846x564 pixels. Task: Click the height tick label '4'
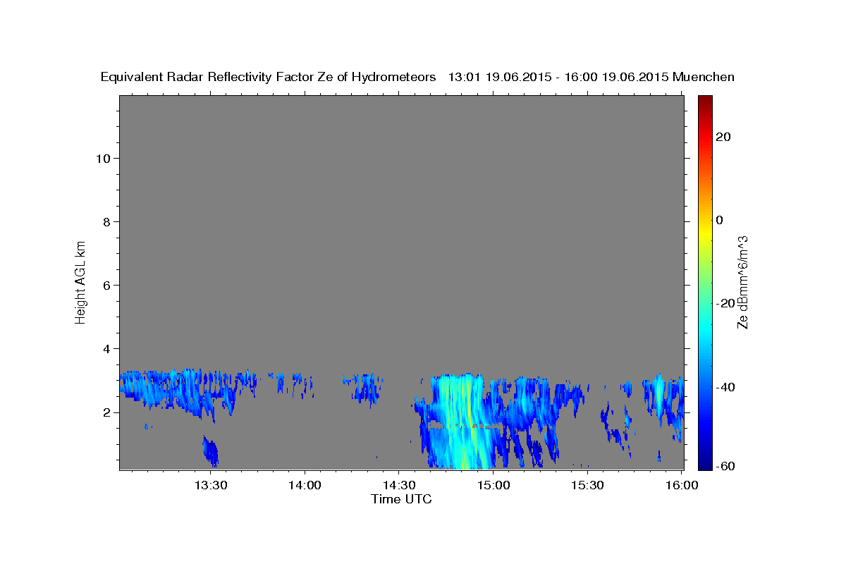(x=107, y=348)
